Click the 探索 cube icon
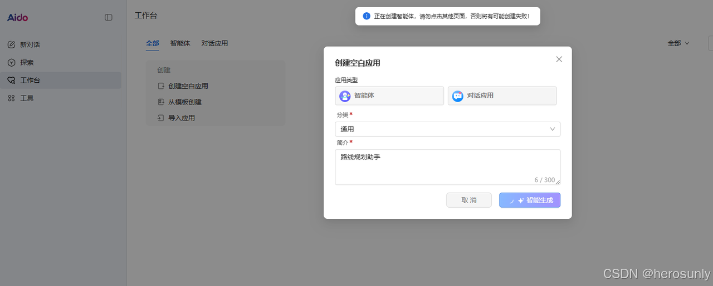 click(11, 62)
